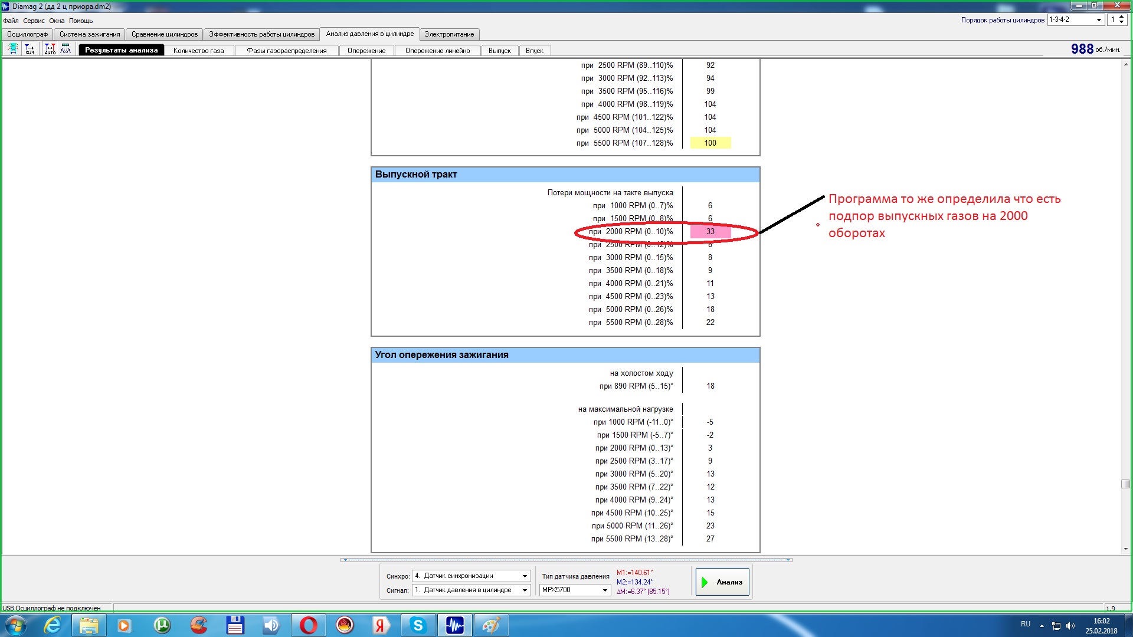Switch to the Эффективность работы цилиндров tab

[262, 34]
